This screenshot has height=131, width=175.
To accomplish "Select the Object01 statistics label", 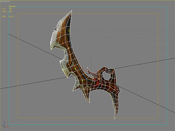I will [x=12, y=6].
